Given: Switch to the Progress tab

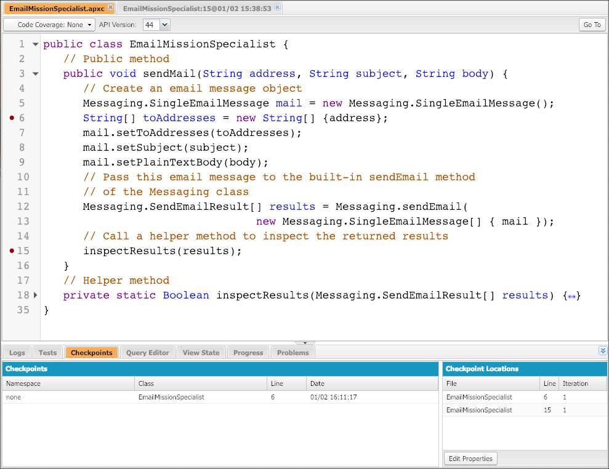Looking at the screenshot, I should (x=248, y=353).
